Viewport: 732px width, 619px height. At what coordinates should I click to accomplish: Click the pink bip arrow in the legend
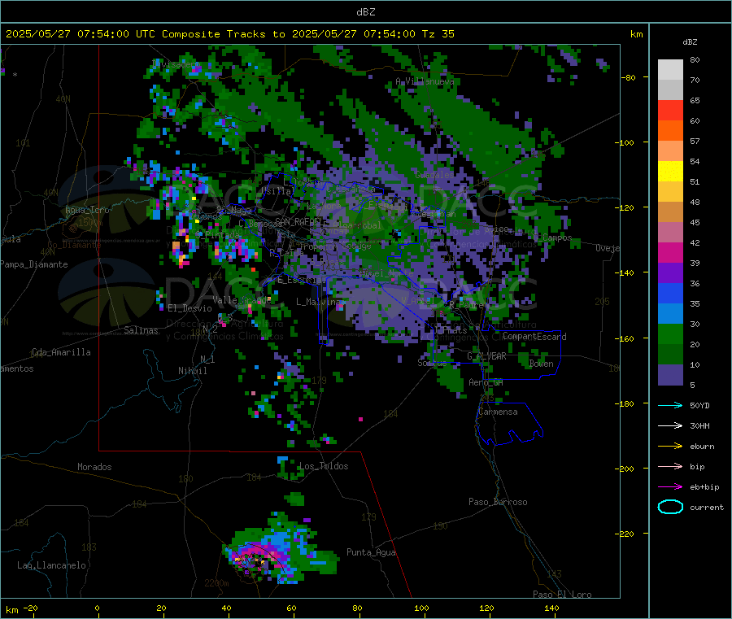pos(670,466)
